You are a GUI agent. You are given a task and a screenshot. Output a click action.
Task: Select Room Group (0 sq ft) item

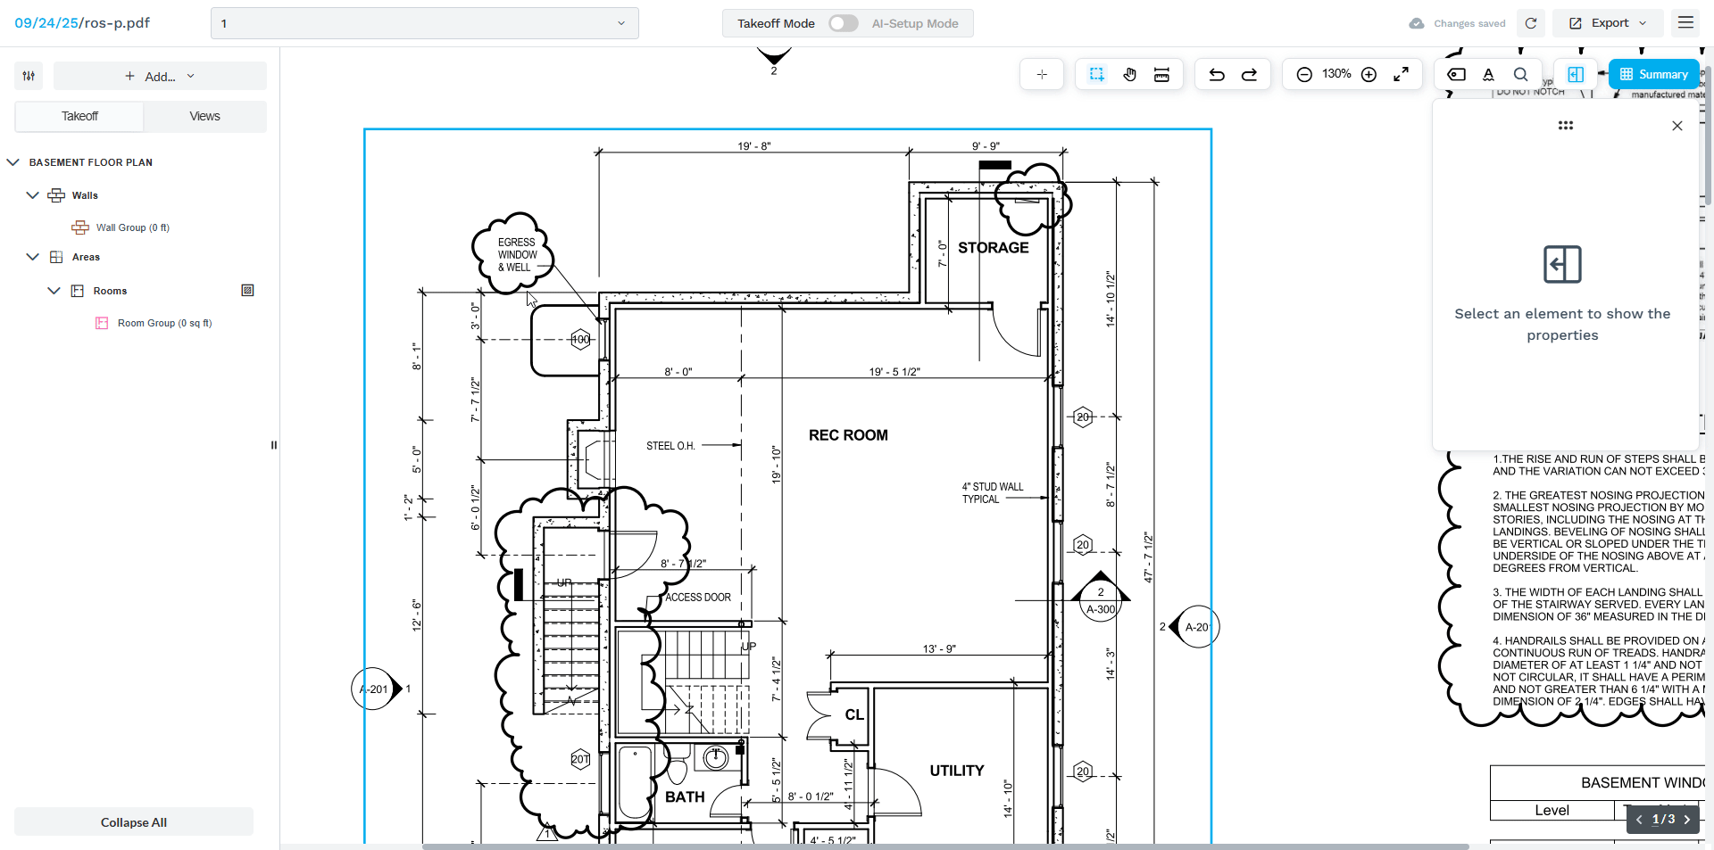165,323
